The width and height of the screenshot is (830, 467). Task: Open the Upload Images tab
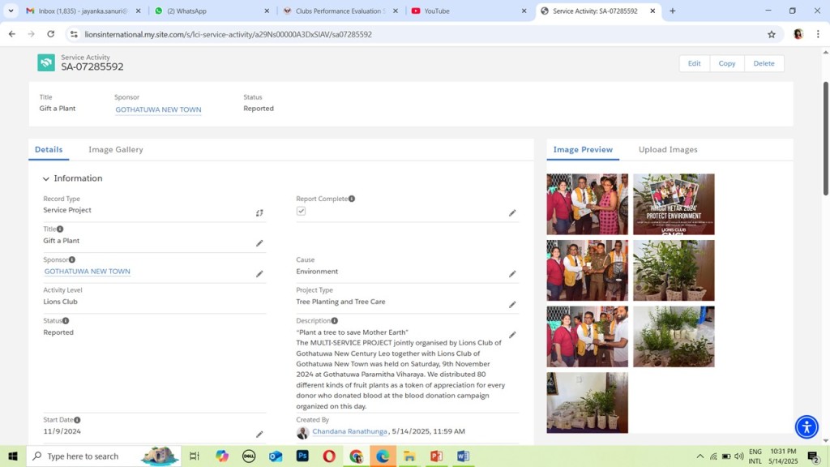point(668,149)
